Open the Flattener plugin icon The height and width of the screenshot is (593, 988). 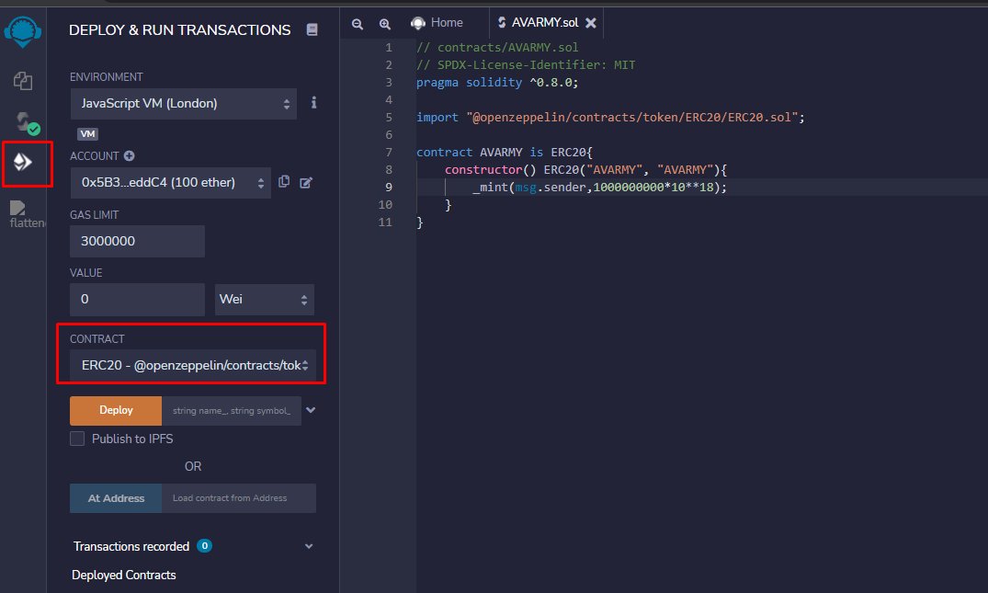25,214
